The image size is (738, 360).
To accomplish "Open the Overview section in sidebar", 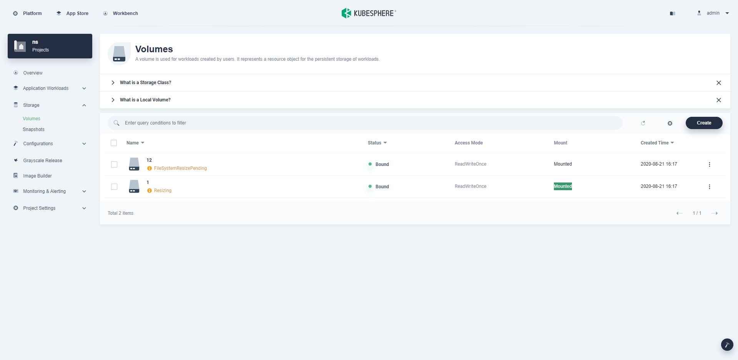I will point(33,73).
